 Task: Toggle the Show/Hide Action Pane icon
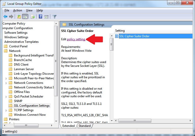tap(46, 17)
